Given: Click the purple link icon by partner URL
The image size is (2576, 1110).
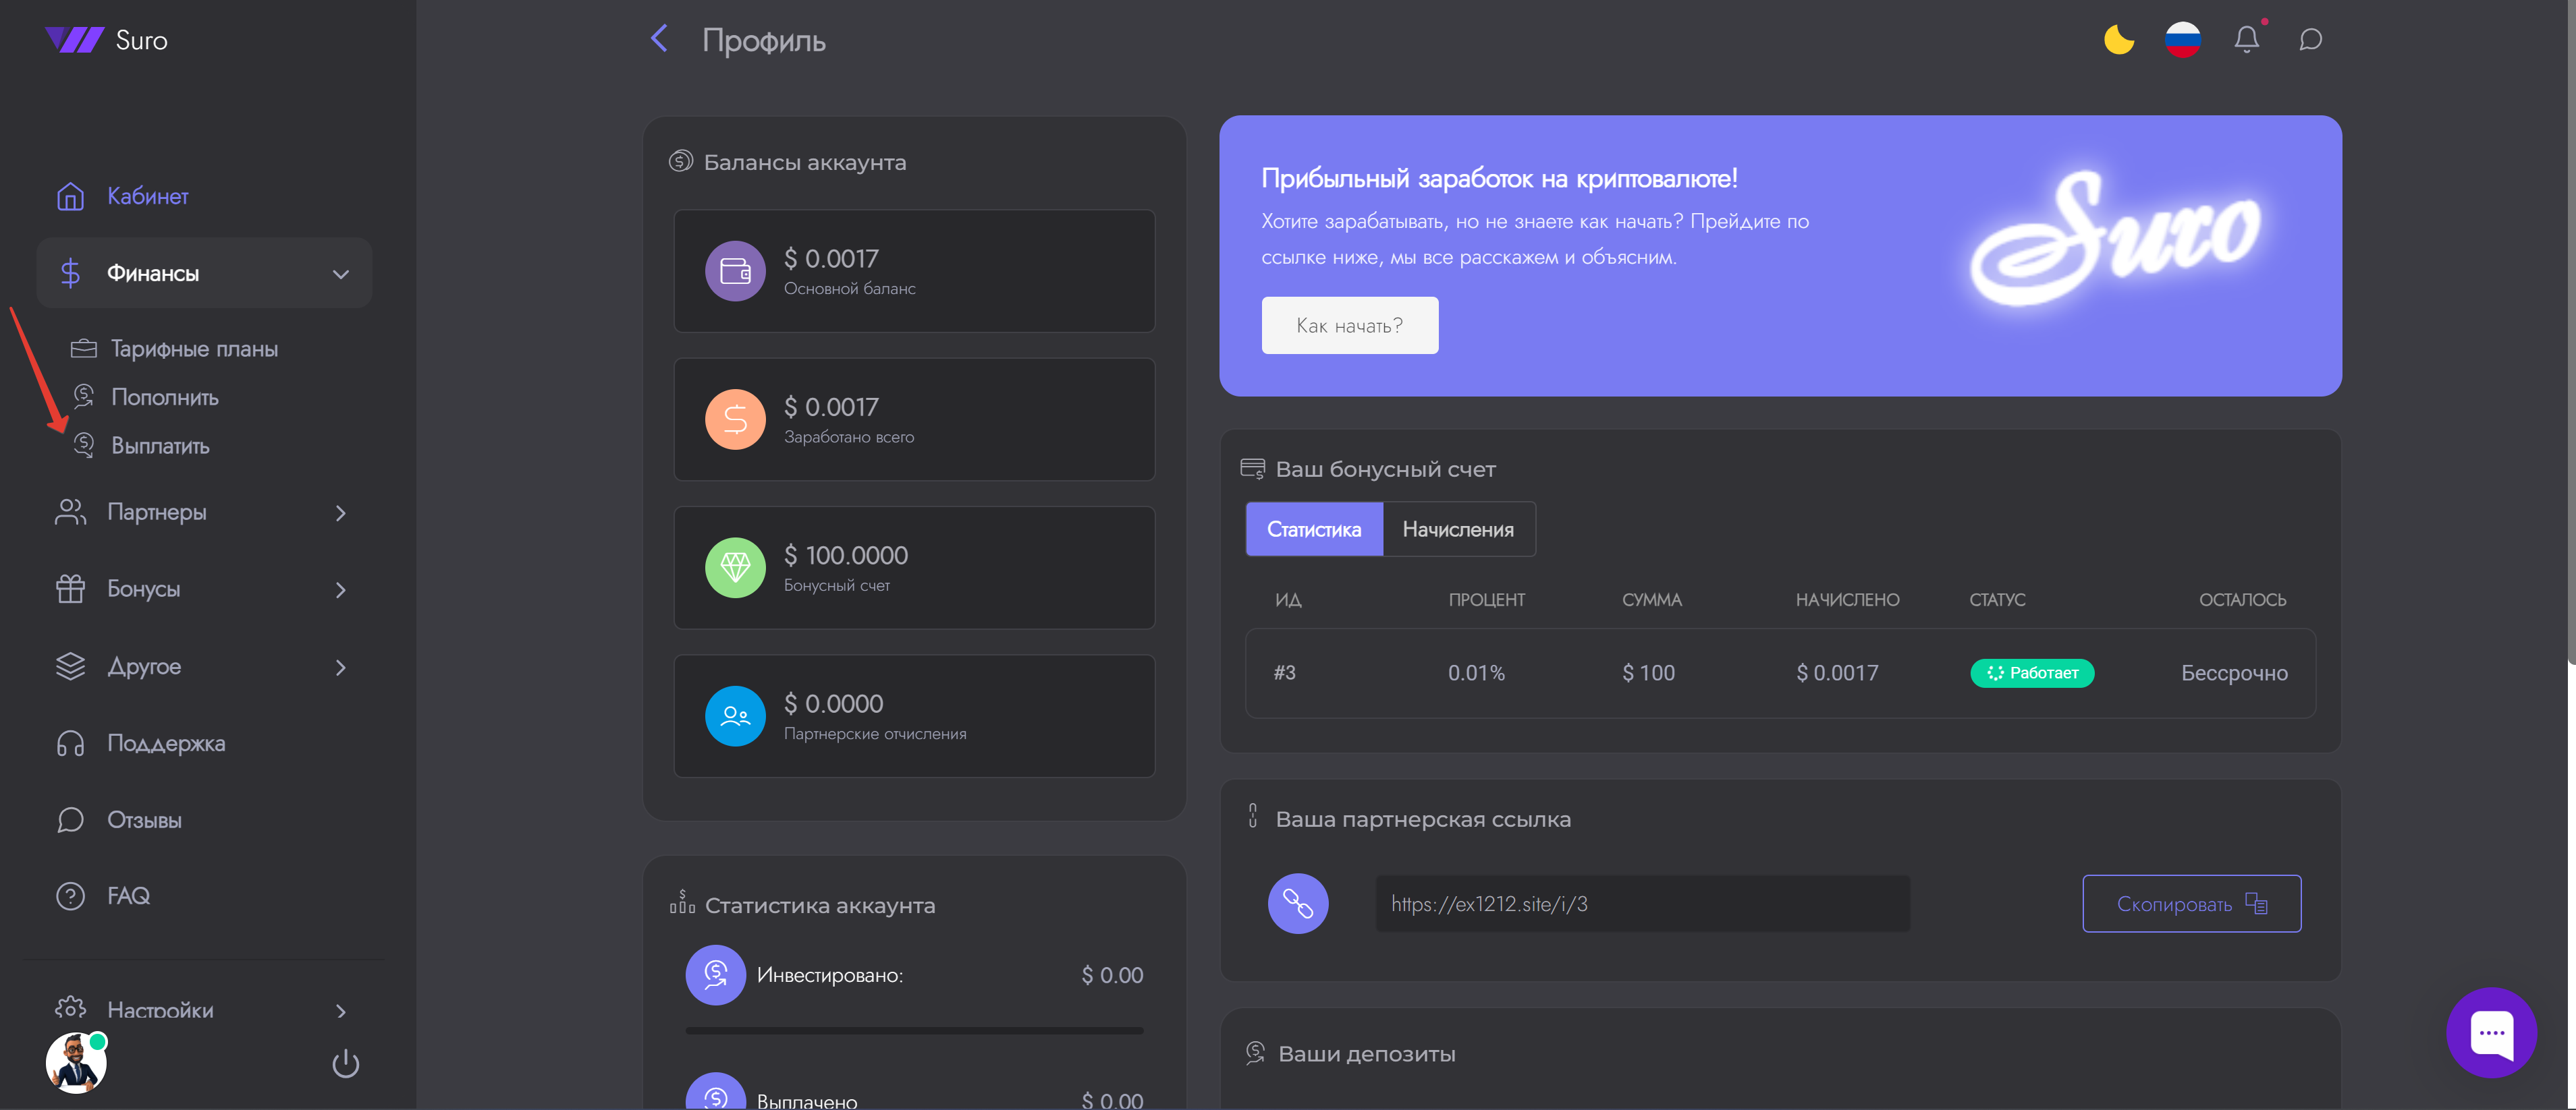Looking at the screenshot, I should point(1298,903).
